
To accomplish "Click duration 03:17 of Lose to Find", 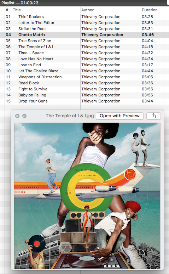I will coord(147,65).
